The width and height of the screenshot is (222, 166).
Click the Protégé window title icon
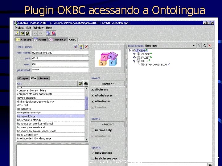pyautogui.click(x=16, y=23)
